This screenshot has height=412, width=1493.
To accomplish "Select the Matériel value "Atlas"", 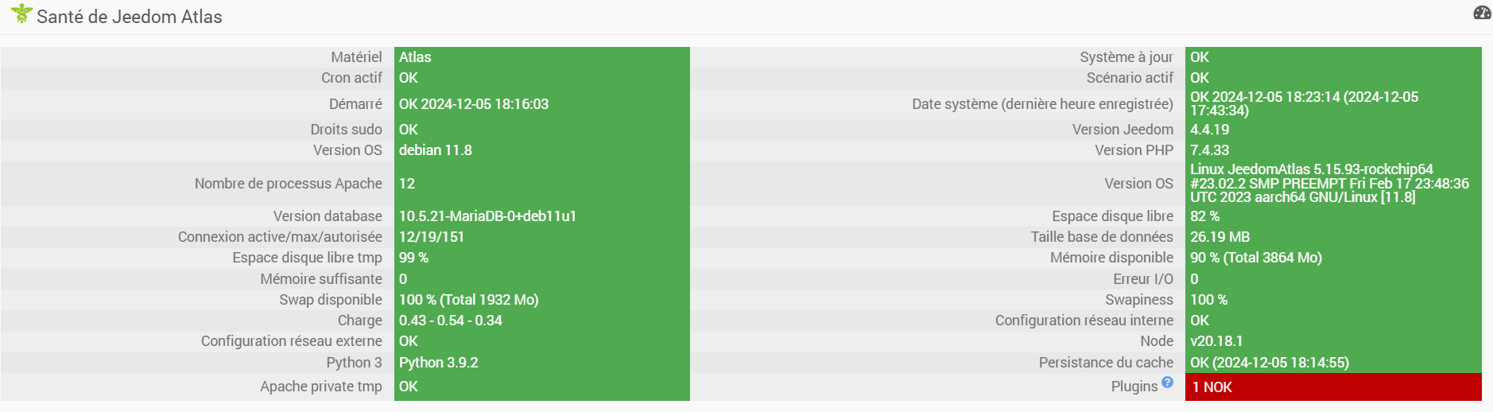I will (415, 57).
